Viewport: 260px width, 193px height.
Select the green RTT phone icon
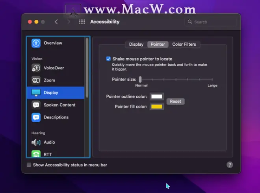click(x=36, y=154)
